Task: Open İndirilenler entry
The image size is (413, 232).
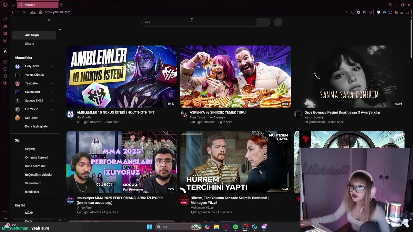Action: (x=34, y=192)
